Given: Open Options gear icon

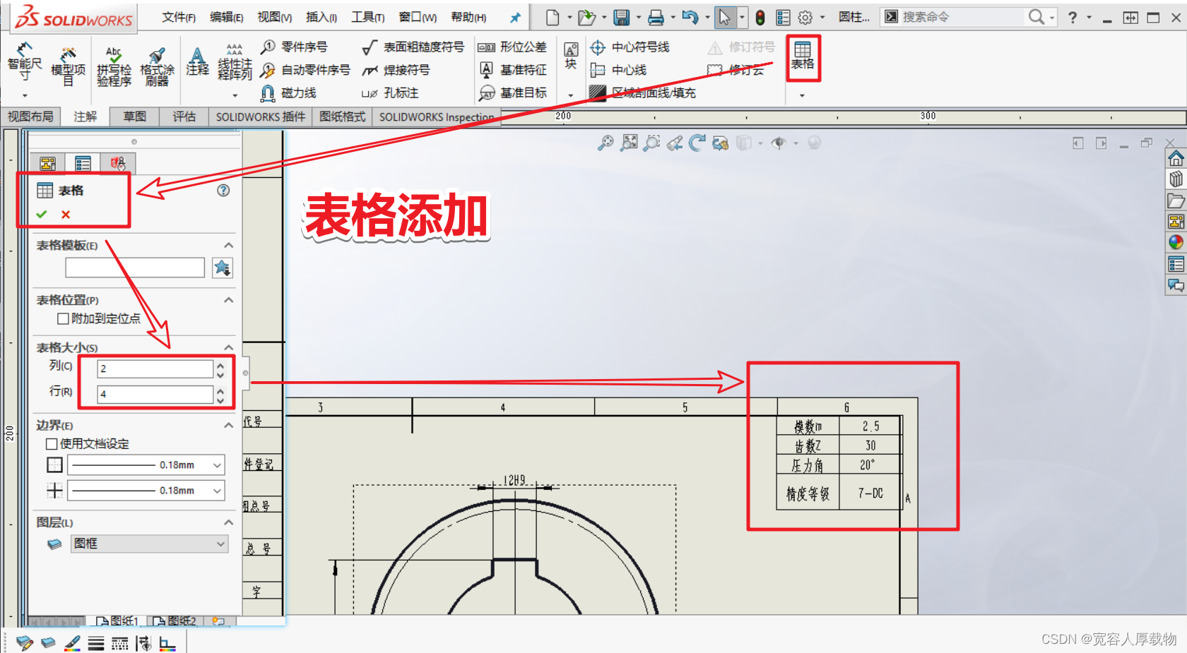Looking at the screenshot, I should [x=805, y=17].
